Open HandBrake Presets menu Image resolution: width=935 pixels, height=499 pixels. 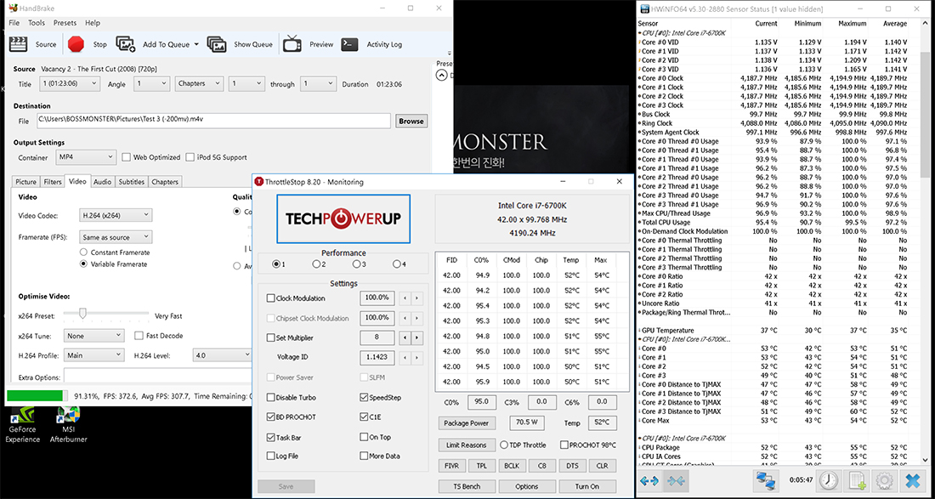[65, 23]
